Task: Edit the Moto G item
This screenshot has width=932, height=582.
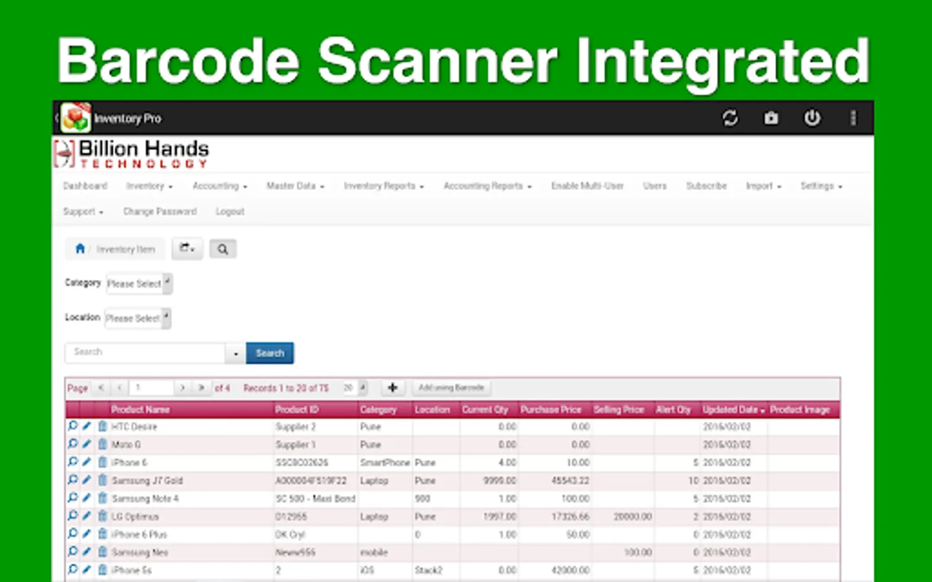Action: [x=87, y=444]
